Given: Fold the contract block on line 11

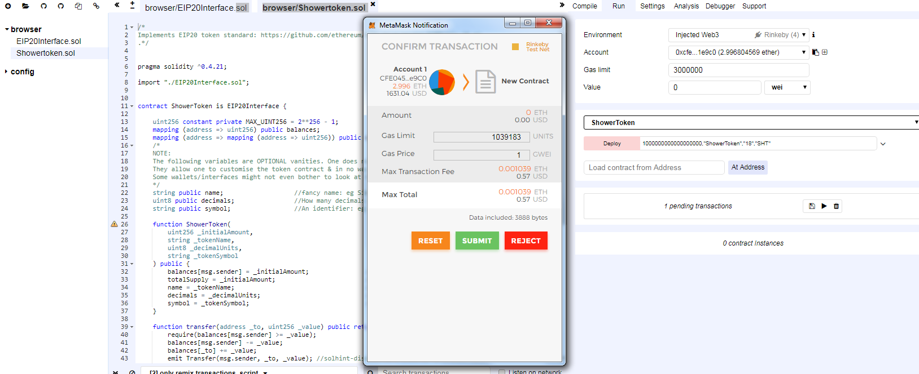Looking at the screenshot, I should [x=132, y=106].
